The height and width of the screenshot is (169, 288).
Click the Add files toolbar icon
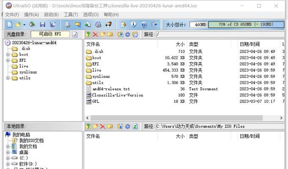point(123,25)
